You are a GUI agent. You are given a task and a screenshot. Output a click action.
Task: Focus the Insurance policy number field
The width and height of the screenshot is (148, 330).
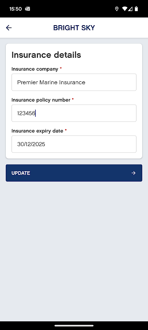[74, 113]
